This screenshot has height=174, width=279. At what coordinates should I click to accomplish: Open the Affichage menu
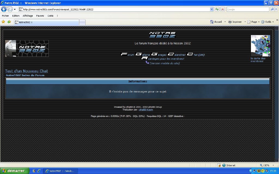point(28,16)
